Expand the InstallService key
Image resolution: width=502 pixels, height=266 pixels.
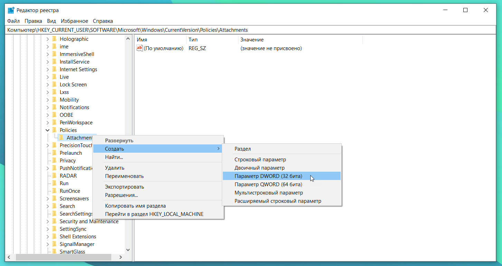coord(48,62)
